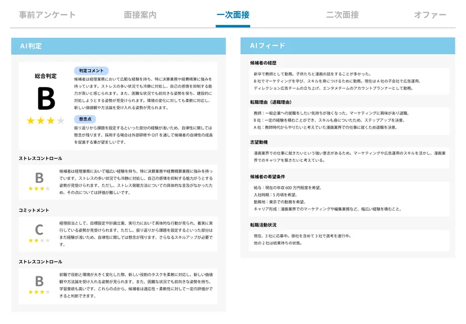Click the grayed-out fourth star under 総合判定
Screen dimensions: 466x324
59,120
